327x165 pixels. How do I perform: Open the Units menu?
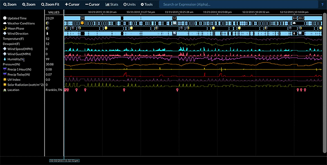[x=130, y=4]
